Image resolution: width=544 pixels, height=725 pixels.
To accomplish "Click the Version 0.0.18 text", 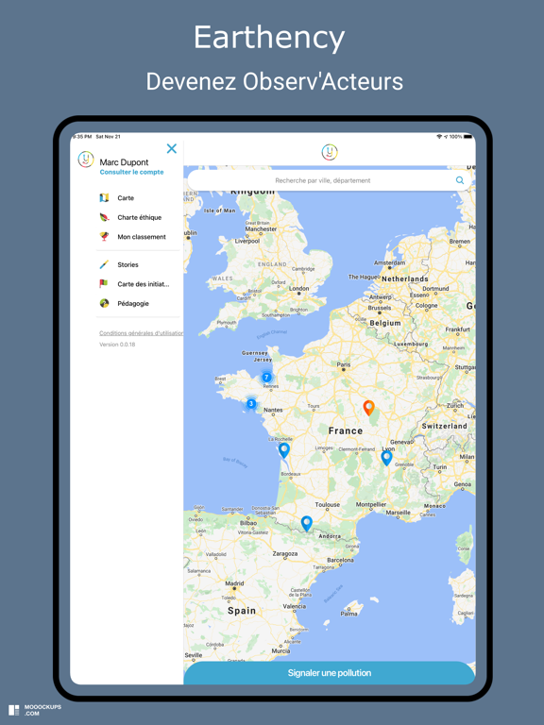I will (117, 345).
